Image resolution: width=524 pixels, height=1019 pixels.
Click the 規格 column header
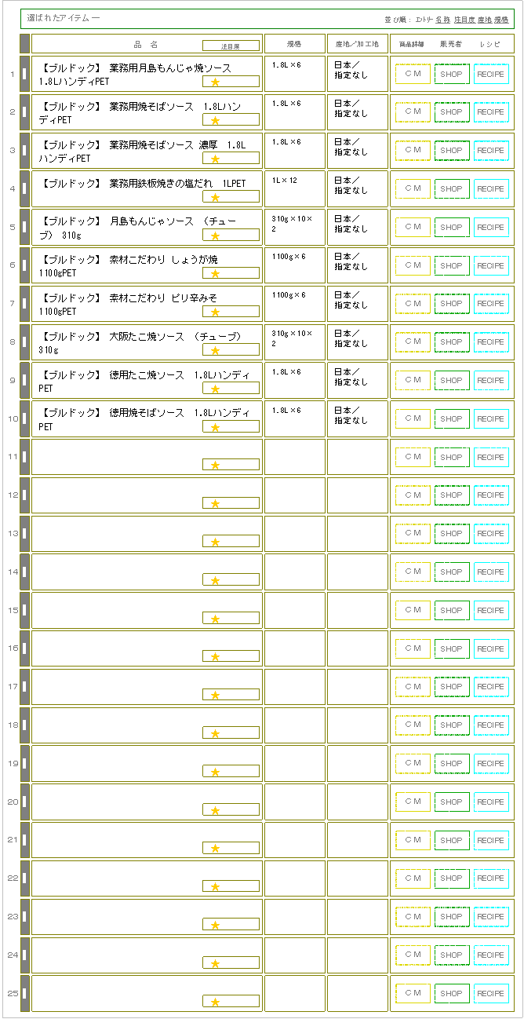294,44
